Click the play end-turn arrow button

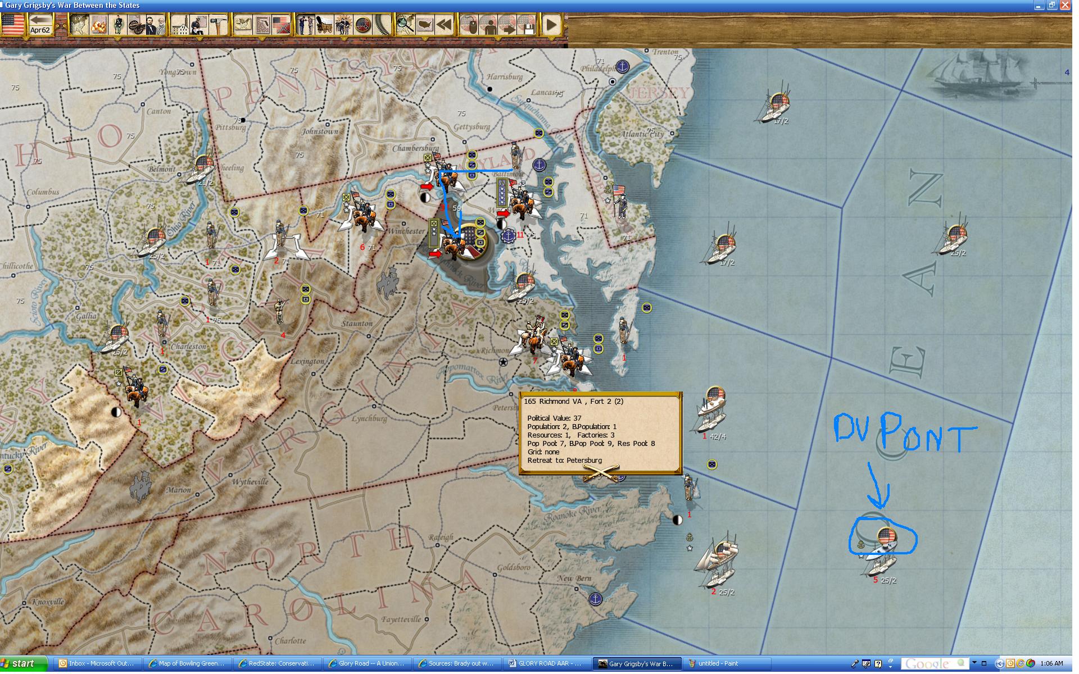tap(551, 25)
